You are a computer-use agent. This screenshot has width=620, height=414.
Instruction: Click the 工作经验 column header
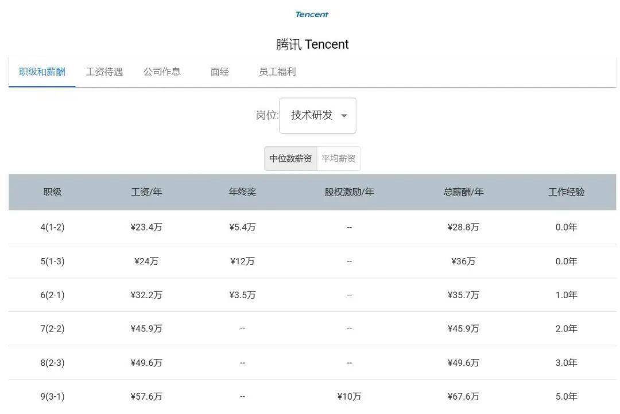point(566,192)
